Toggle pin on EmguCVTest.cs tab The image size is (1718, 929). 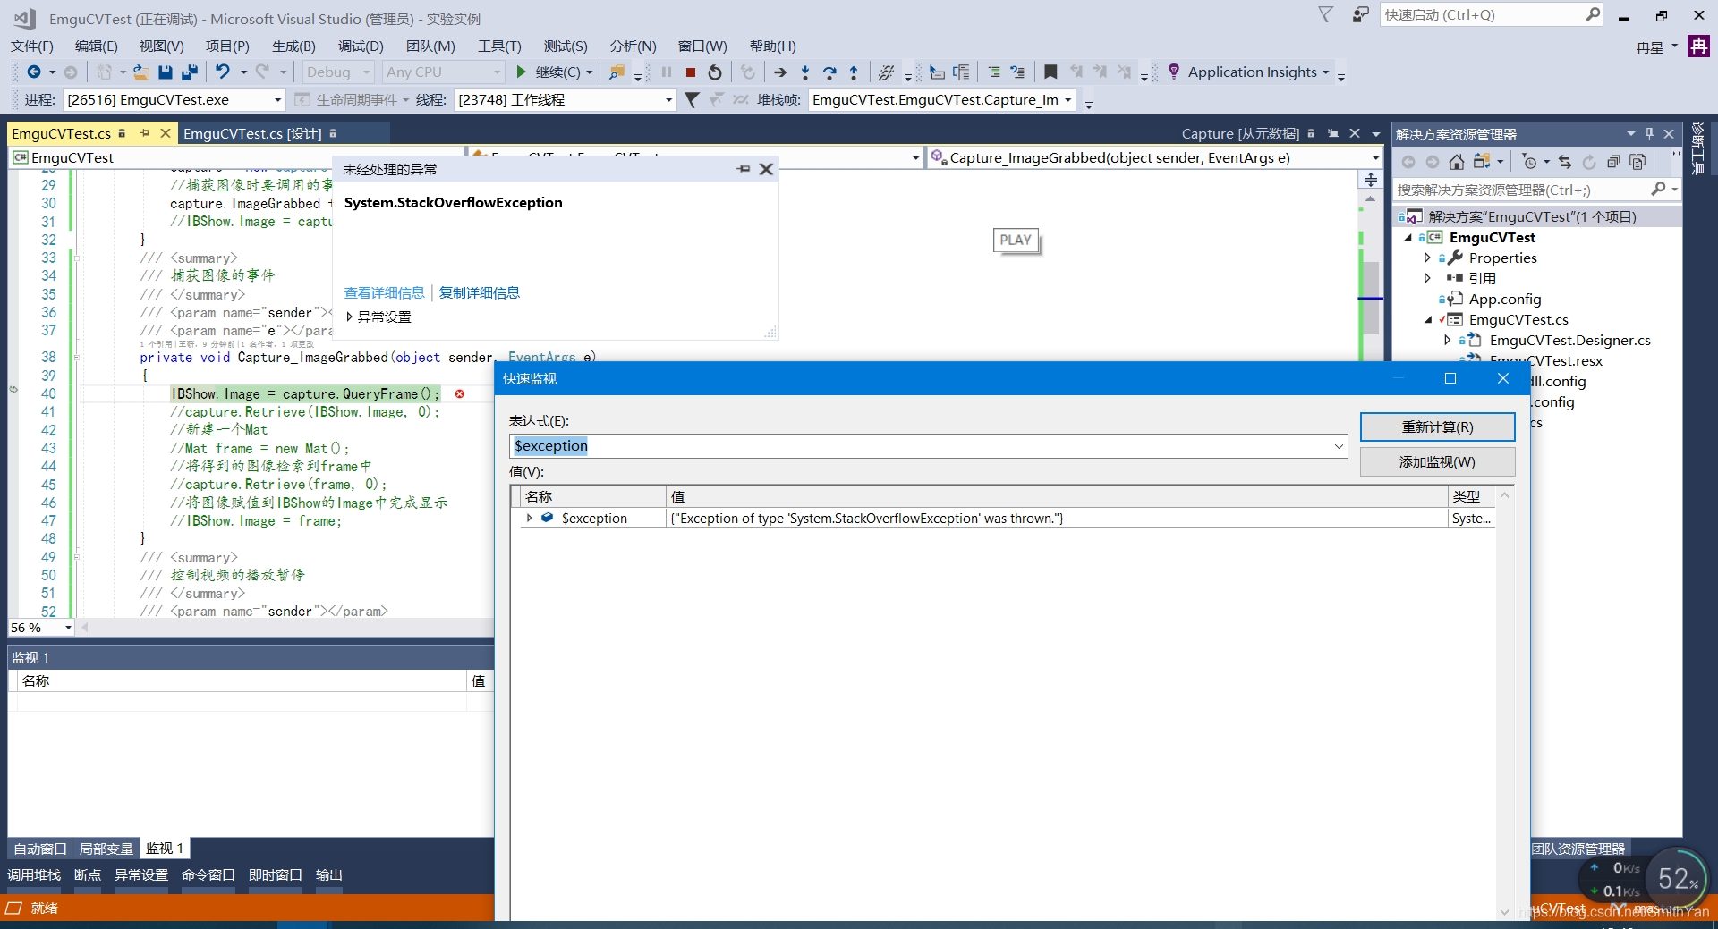[x=144, y=133]
